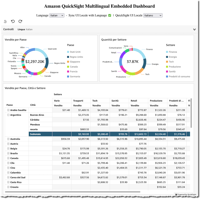Click the Prodotti di ... column header
The image size is (200, 199).
(177, 101)
